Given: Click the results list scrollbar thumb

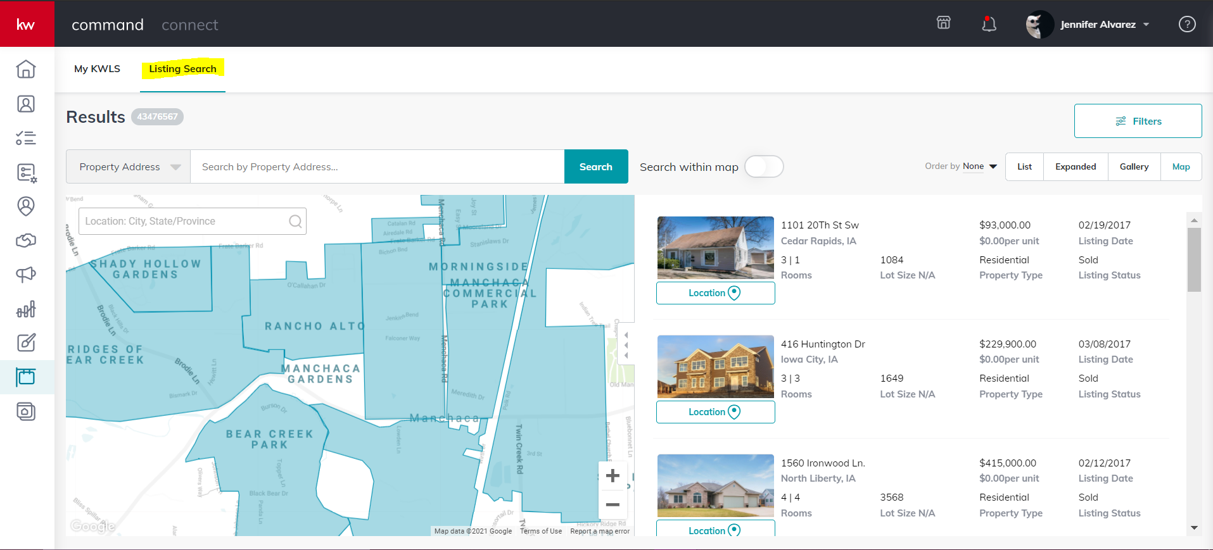Looking at the screenshot, I should coord(1194,259).
